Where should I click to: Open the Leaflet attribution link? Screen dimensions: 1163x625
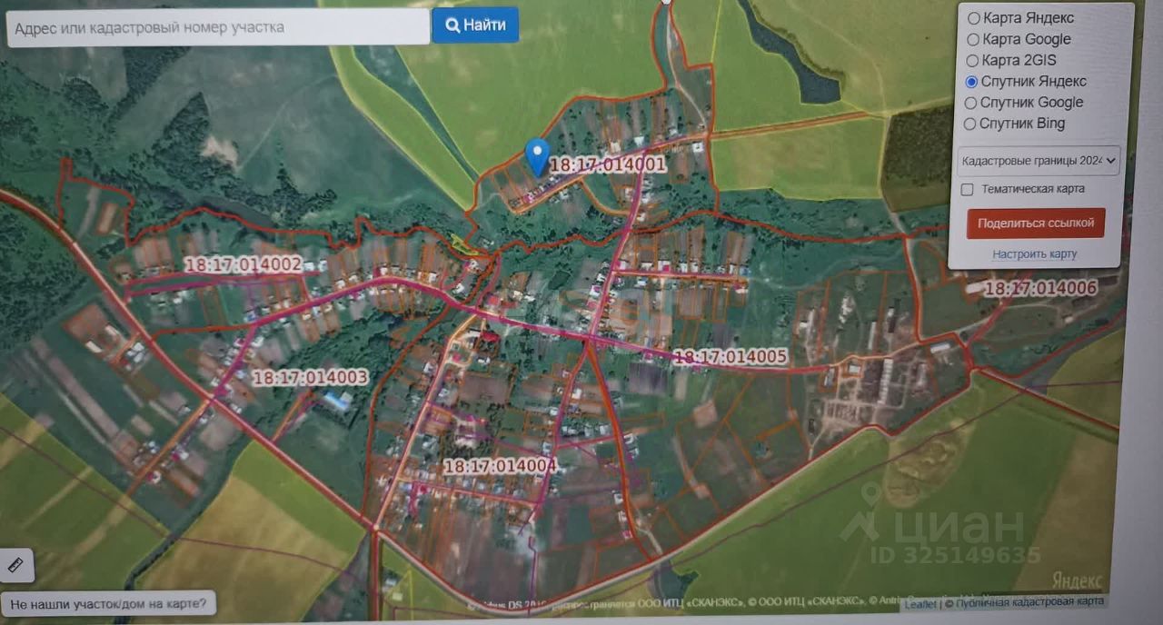[919, 603]
